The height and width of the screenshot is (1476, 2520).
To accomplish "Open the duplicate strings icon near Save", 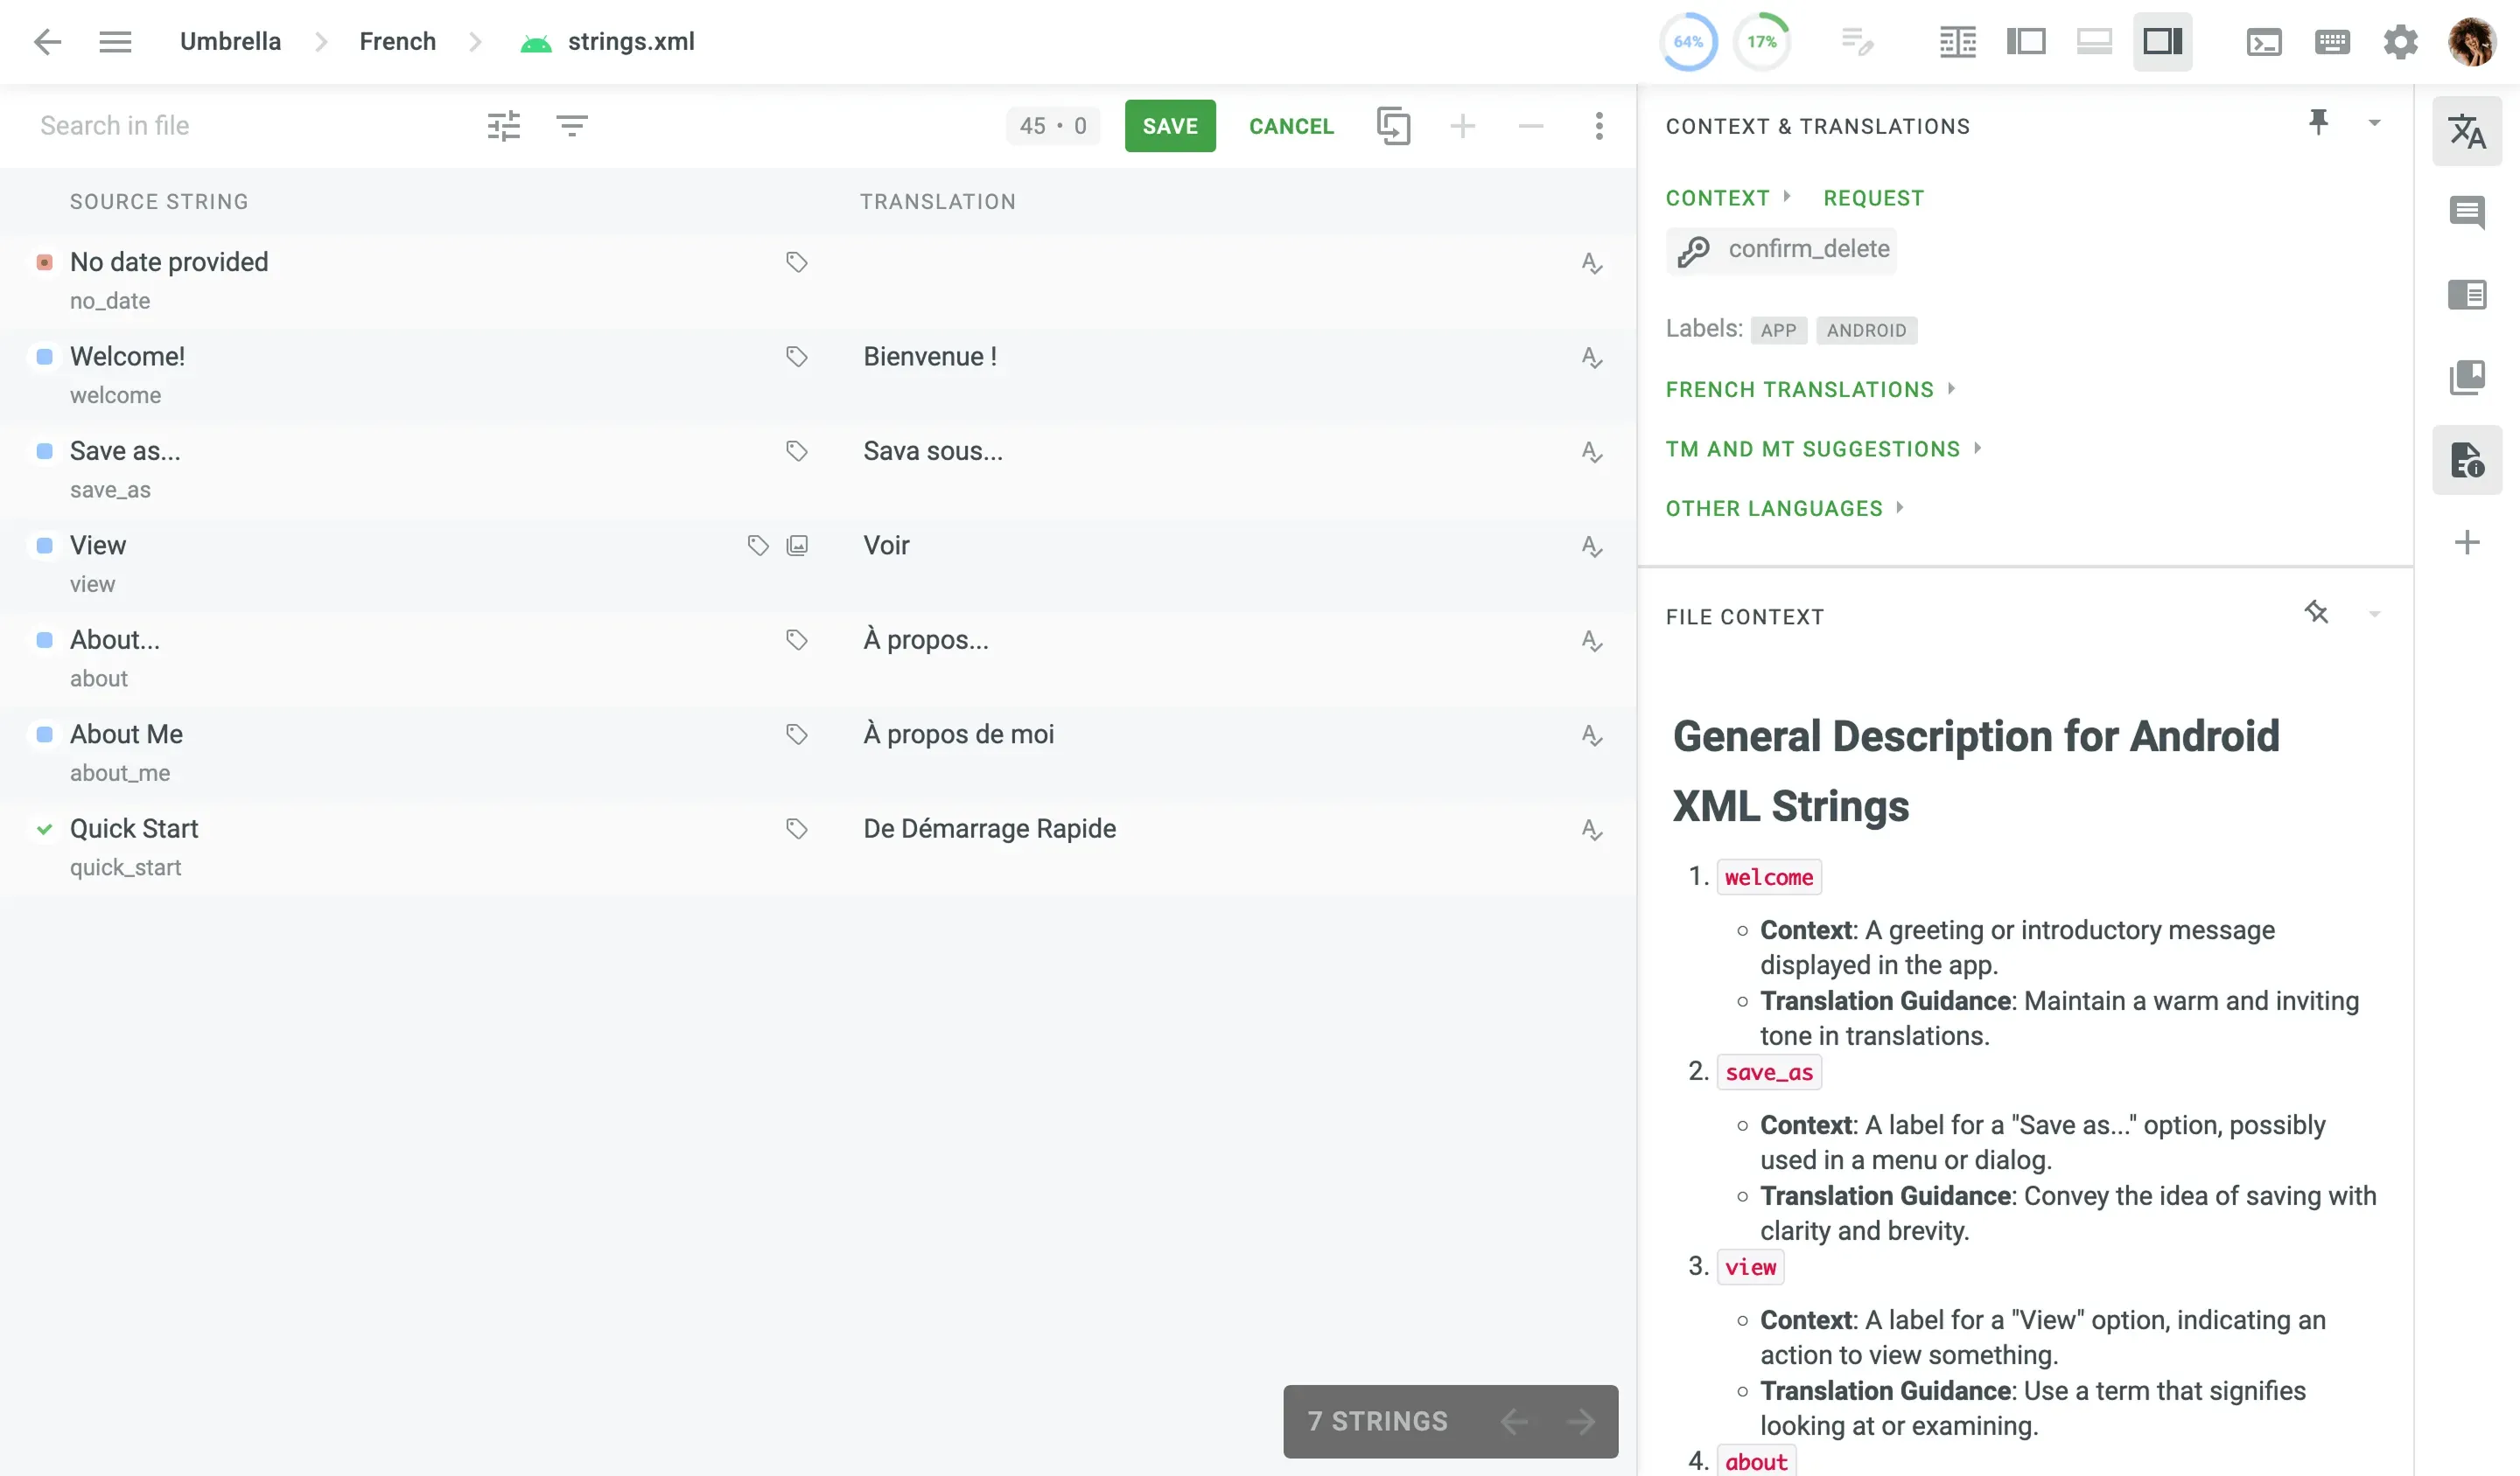I will coord(1394,126).
